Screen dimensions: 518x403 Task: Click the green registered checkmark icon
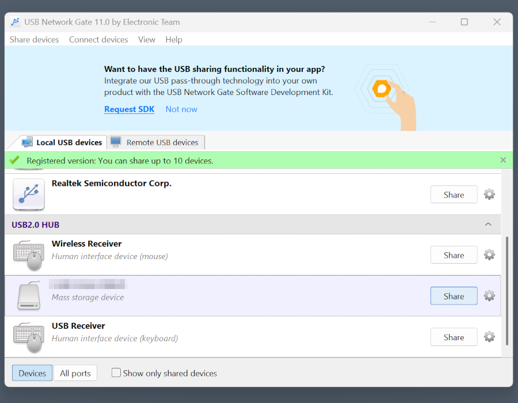14,160
